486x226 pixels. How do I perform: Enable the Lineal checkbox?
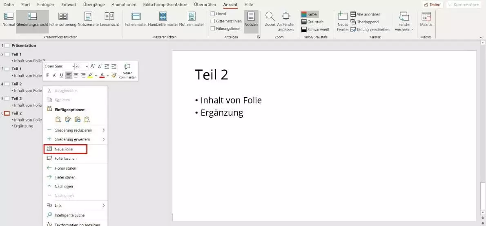213,14
